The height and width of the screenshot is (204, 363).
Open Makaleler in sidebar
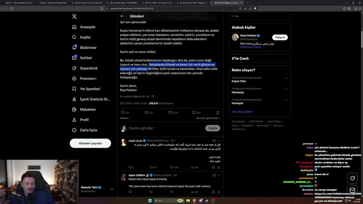(x=84, y=109)
